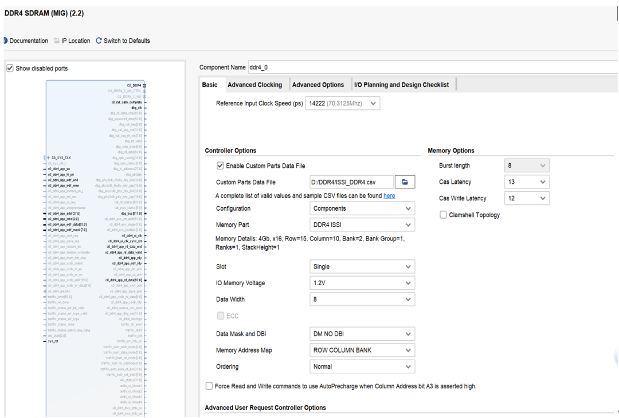Switch to the Advanced Options tab
Image resolution: width=619 pixels, height=418 pixels.
[318, 85]
